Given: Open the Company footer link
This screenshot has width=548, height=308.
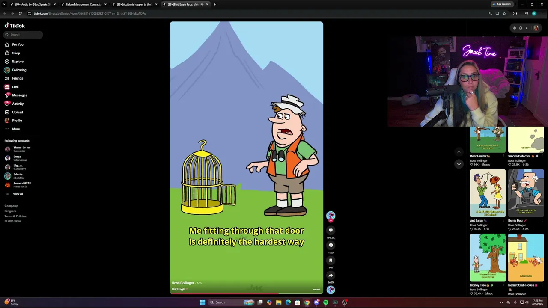Looking at the screenshot, I should 11,206.
